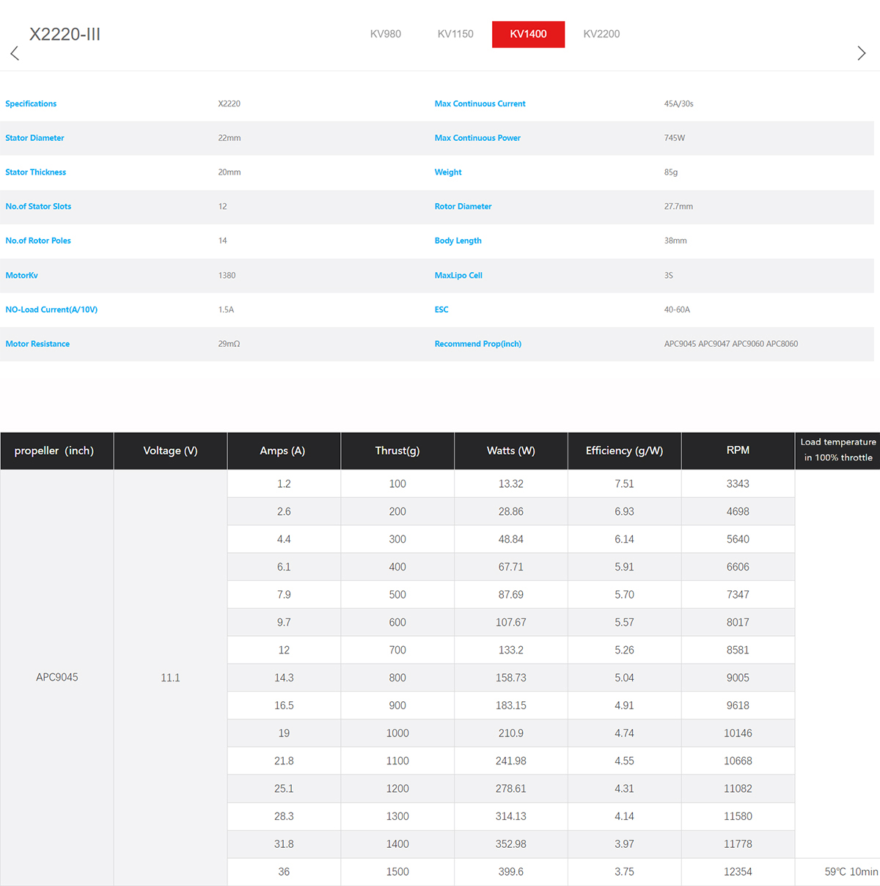The height and width of the screenshot is (886, 880).
Task: Click the next product right arrow
Action: 861,53
